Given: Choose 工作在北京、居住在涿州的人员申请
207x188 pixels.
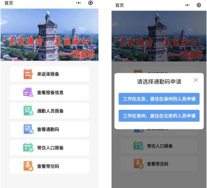Looking at the screenshot, I should point(159,99).
